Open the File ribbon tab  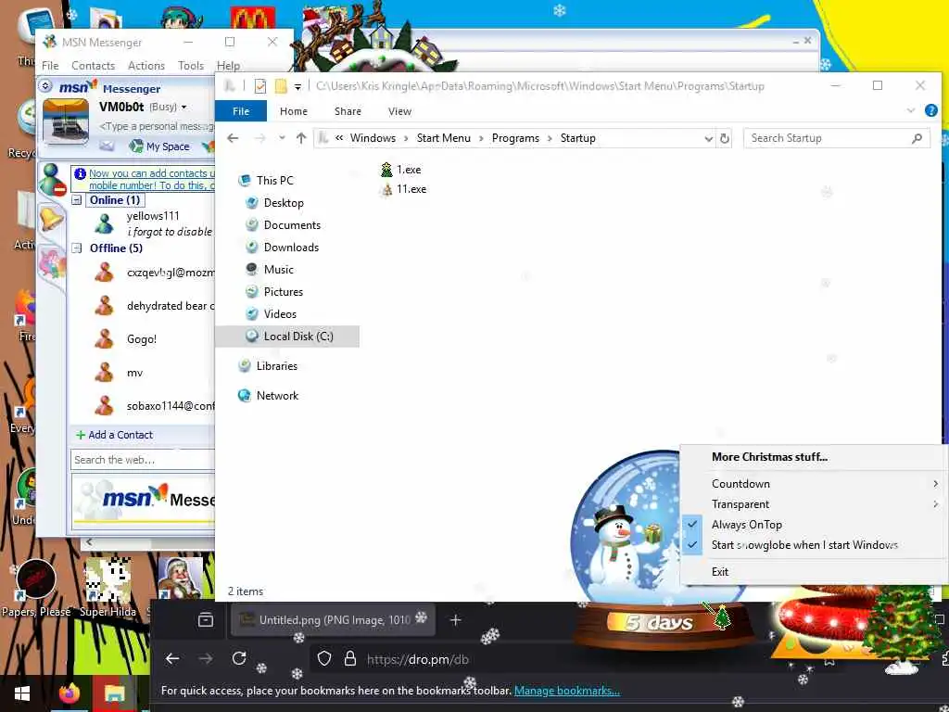(241, 111)
